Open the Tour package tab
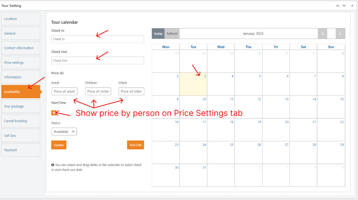The height and width of the screenshot is (200, 358). pyautogui.click(x=21, y=106)
